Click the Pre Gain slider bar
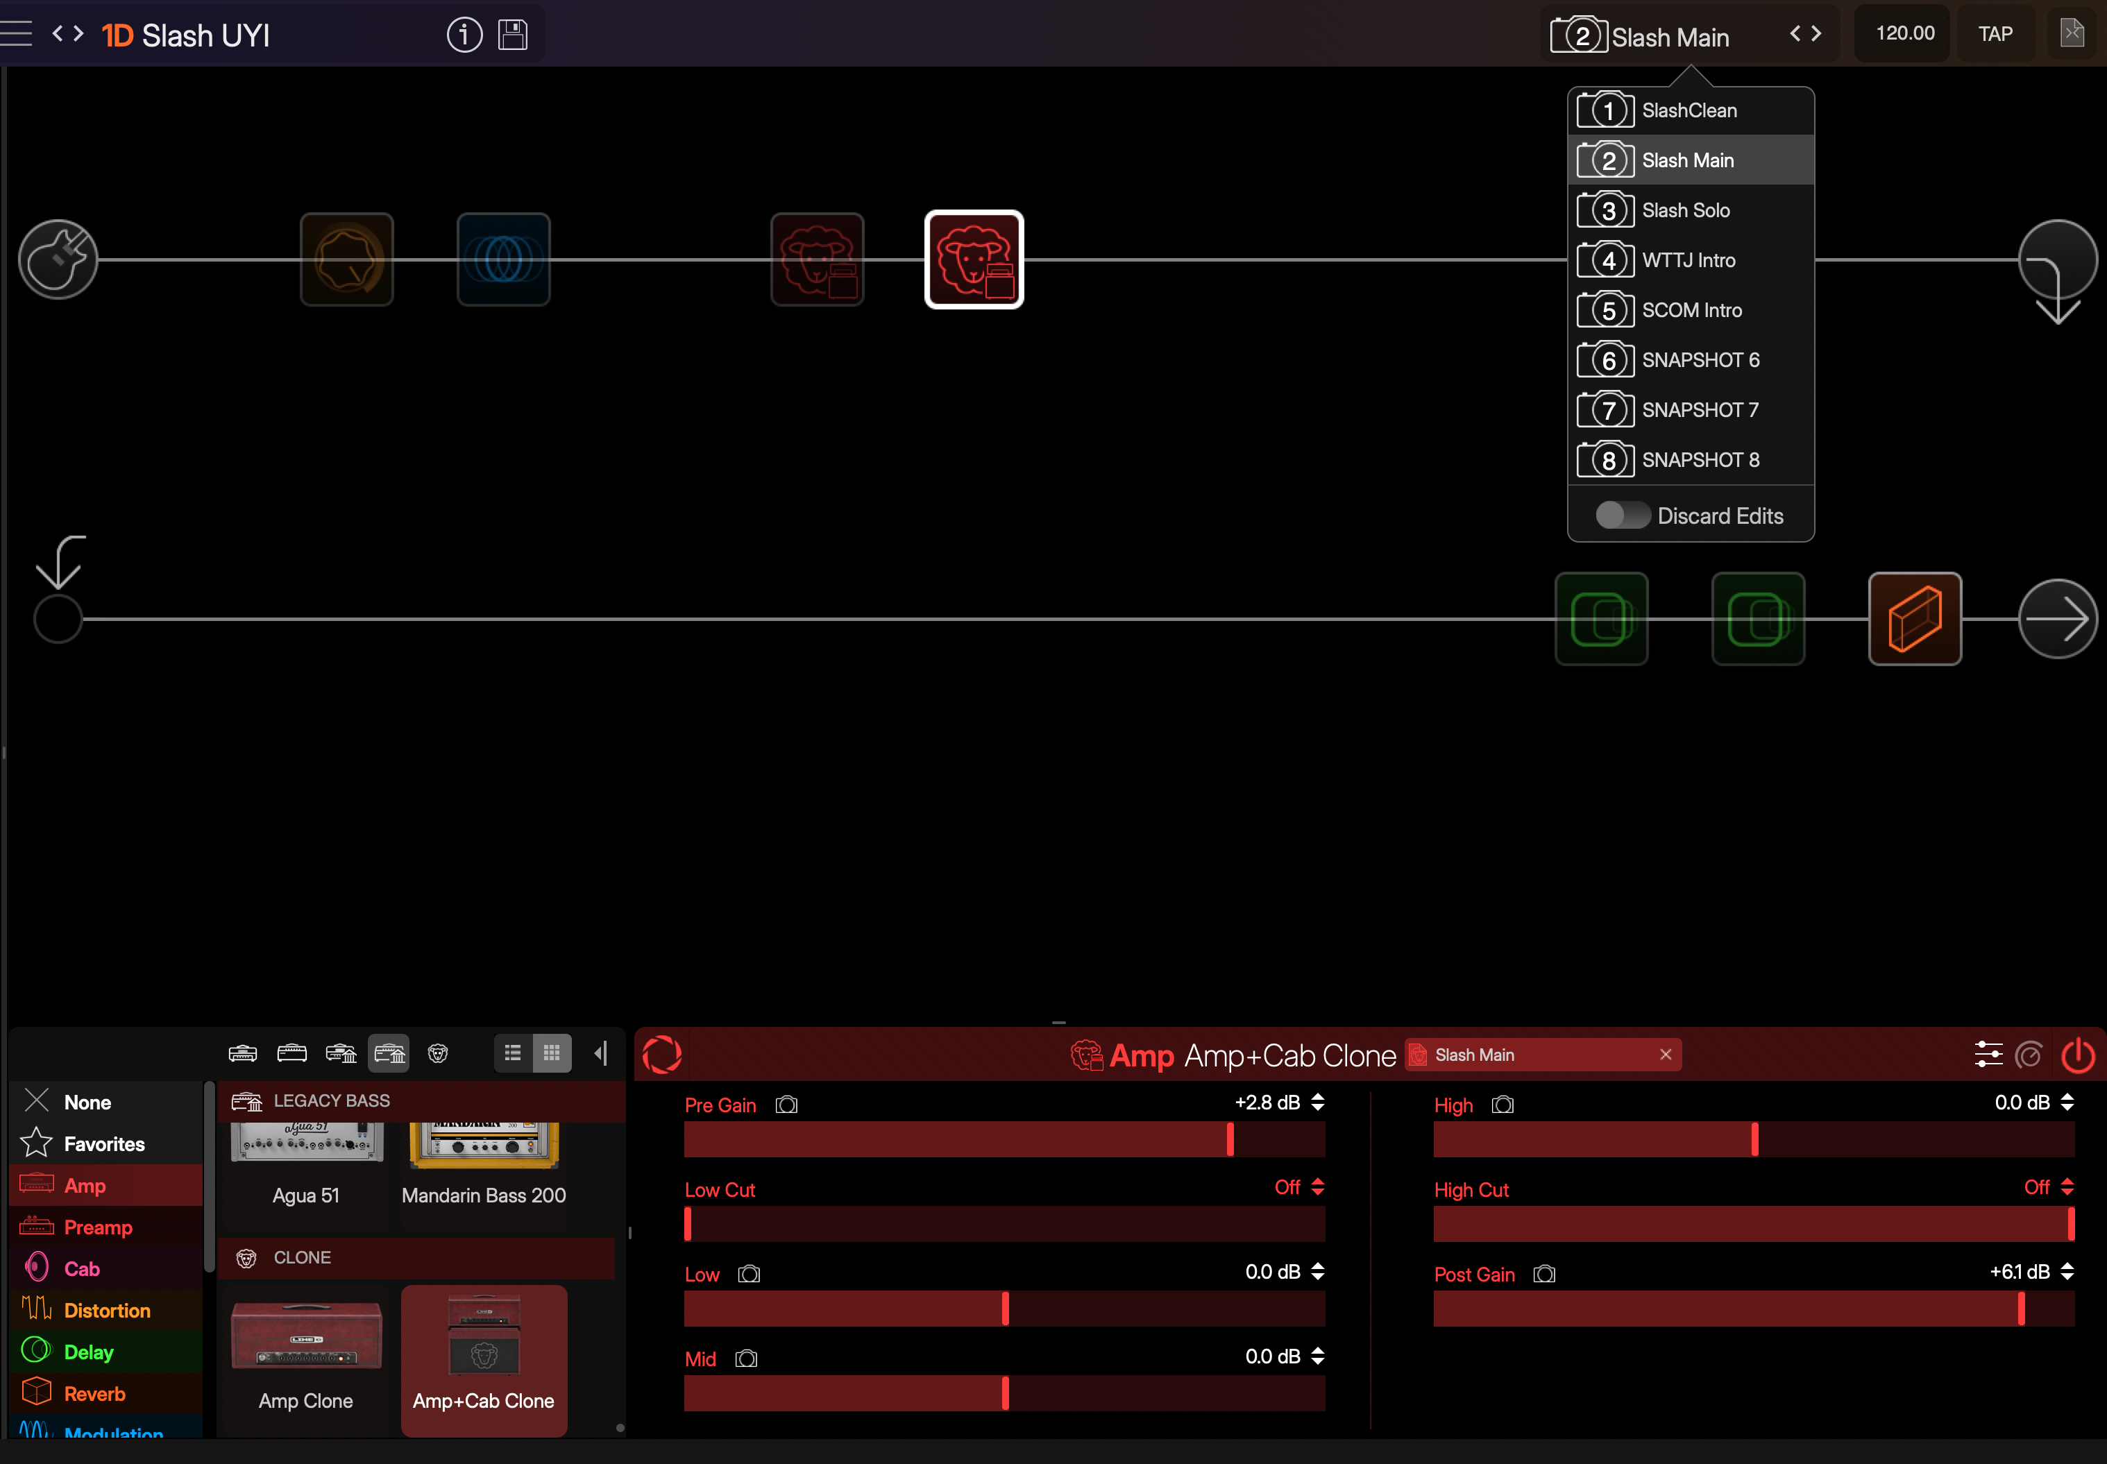 pyautogui.click(x=1004, y=1139)
